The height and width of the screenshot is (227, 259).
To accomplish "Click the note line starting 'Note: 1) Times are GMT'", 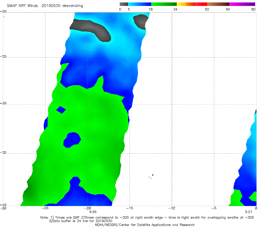I will click(147, 218).
